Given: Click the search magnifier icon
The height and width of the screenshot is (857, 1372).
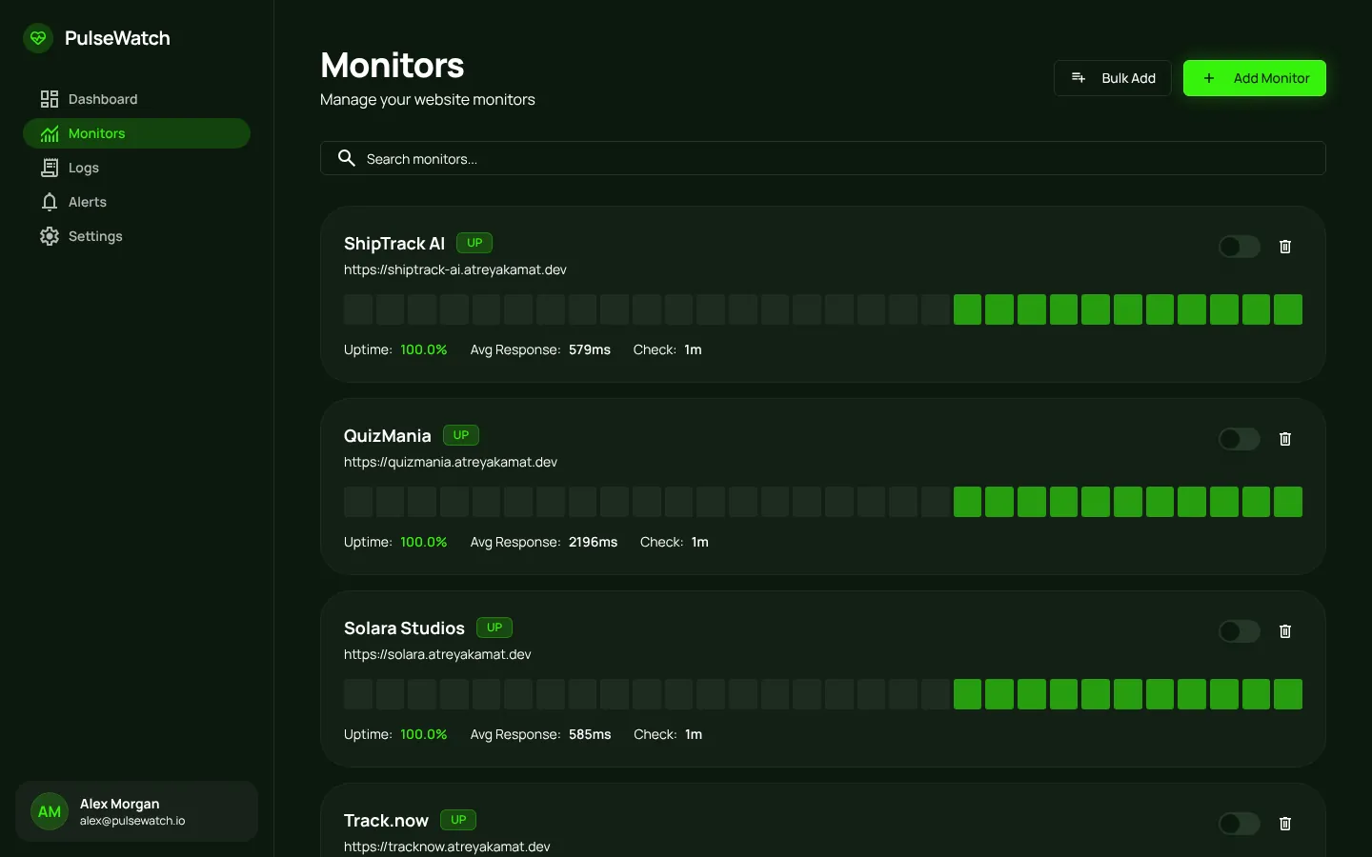Looking at the screenshot, I should point(347,158).
